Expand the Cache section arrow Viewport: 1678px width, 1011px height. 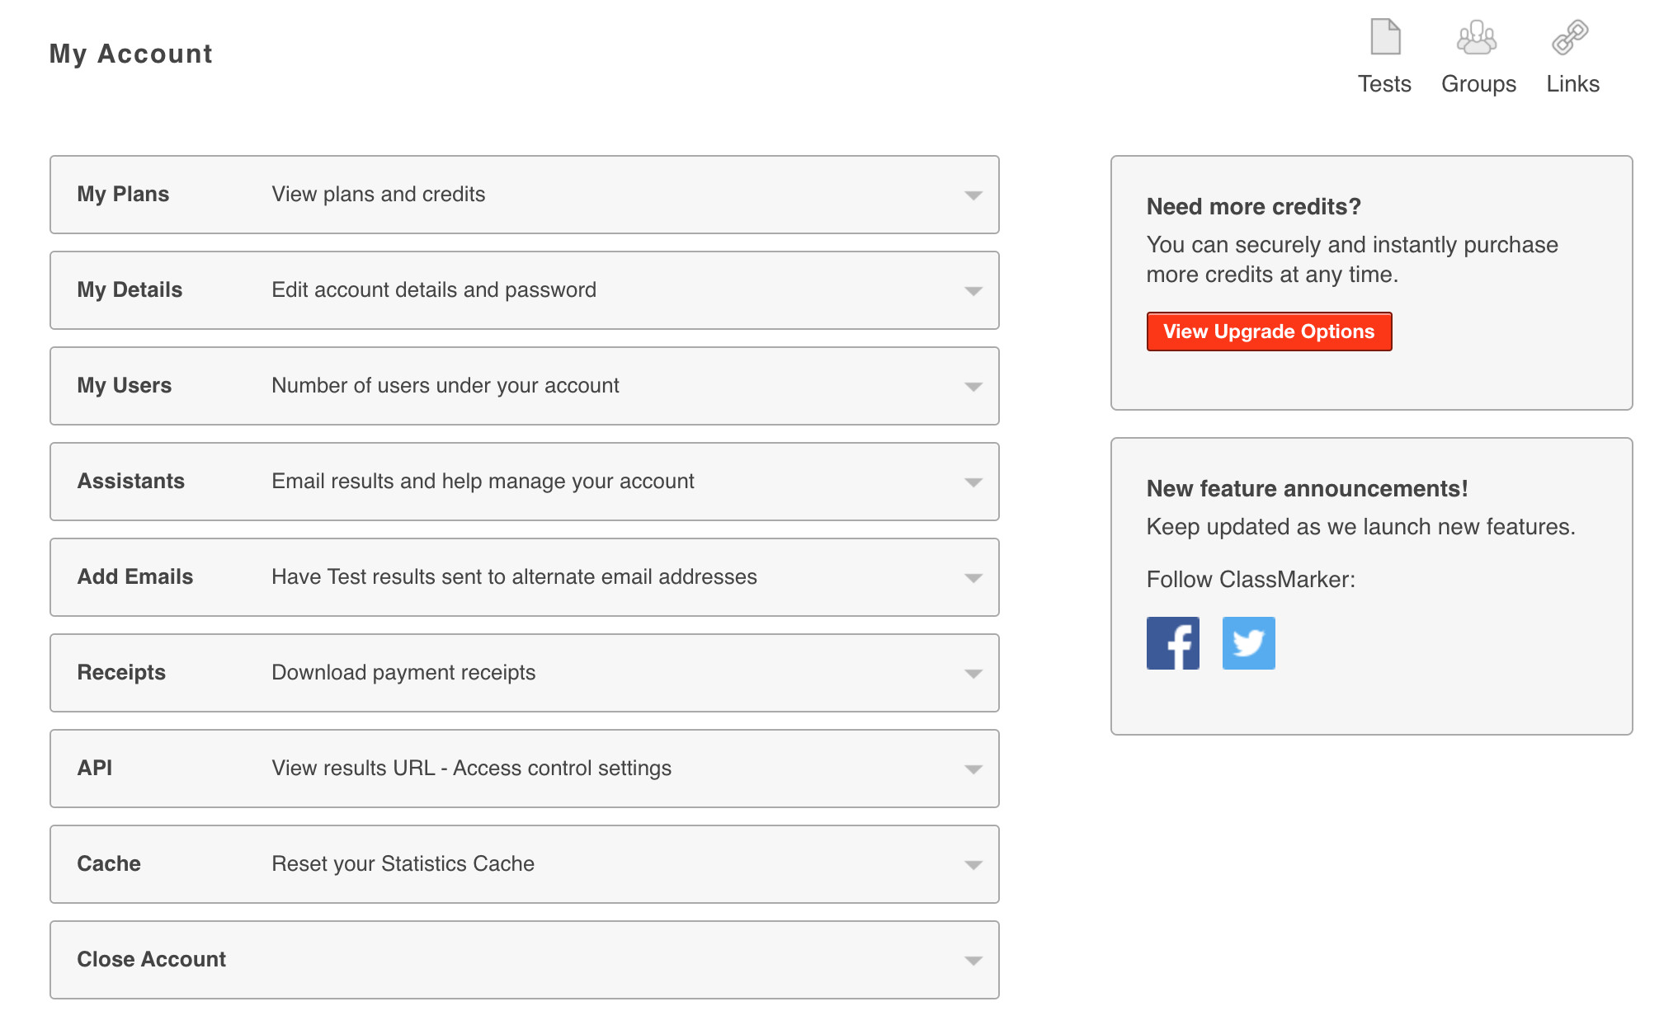click(973, 865)
